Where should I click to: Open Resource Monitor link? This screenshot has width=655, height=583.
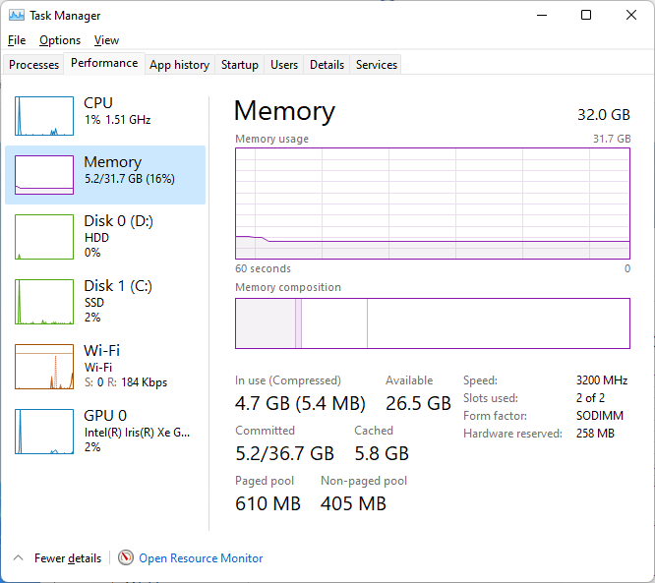tap(201, 558)
